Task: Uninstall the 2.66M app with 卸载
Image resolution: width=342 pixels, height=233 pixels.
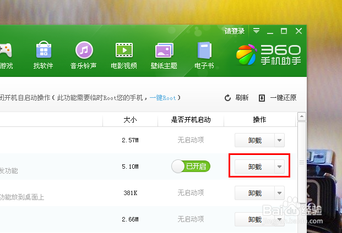Action: click(x=254, y=219)
